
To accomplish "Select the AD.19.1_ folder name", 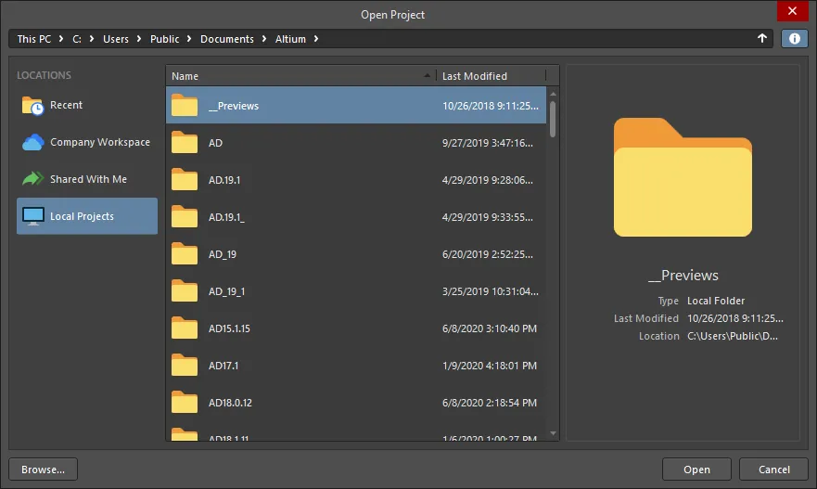I will click(226, 217).
